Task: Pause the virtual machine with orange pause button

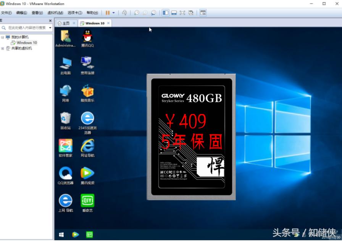Action: pos(108,13)
